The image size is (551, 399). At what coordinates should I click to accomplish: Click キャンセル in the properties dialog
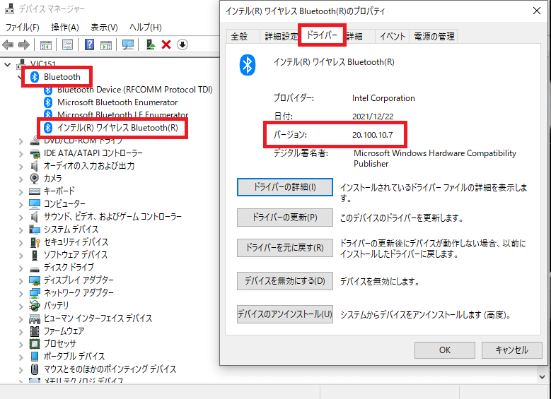(x=511, y=350)
